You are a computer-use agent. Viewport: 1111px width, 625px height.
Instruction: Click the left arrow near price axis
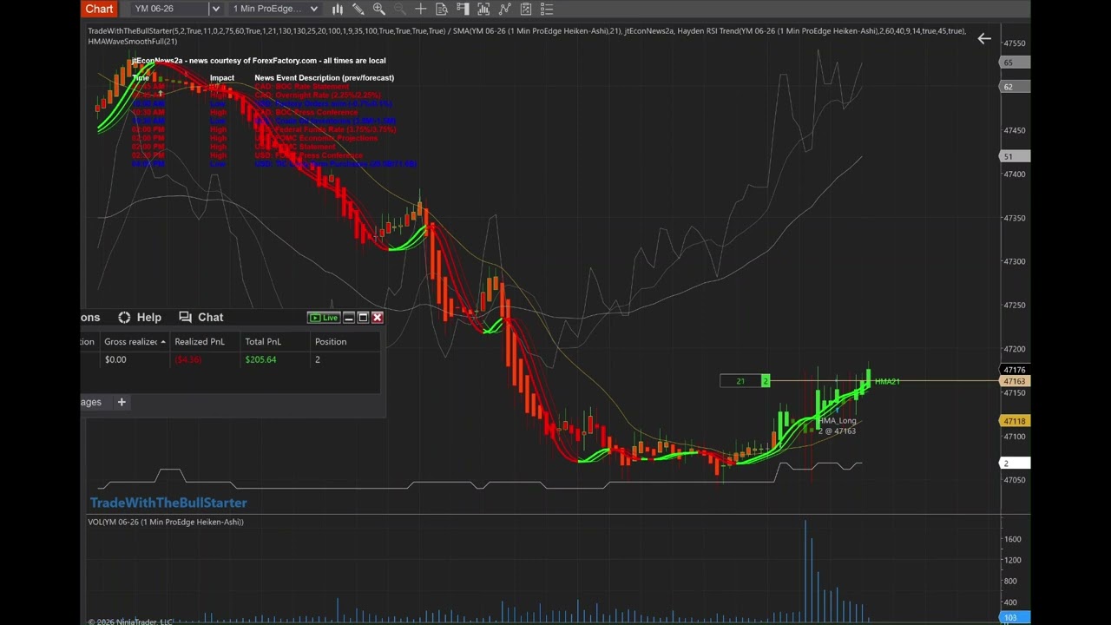click(984, 38)
